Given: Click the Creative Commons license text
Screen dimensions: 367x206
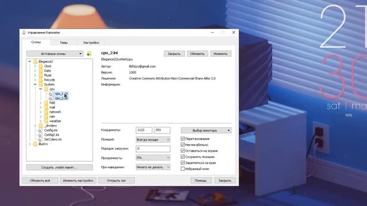Looking at the screenshot, I should 172,78.
